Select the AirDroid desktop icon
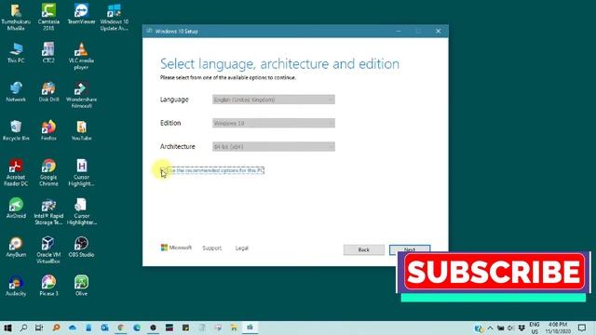This screenshot has height=335, width=596. point(16,208)
